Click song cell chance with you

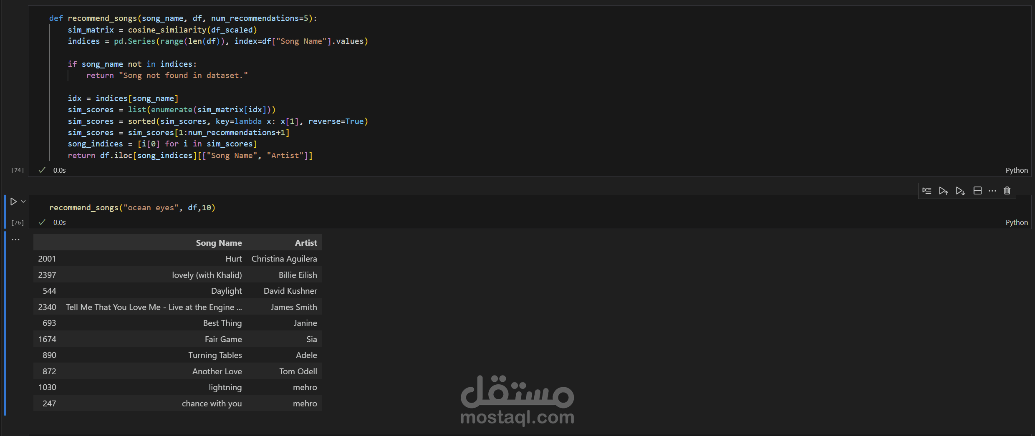click(x=212, y=403)
